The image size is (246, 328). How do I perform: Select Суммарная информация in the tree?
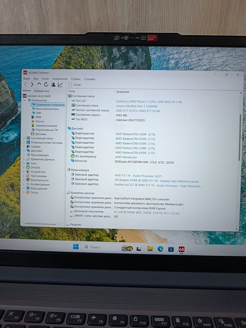[49, 104]
